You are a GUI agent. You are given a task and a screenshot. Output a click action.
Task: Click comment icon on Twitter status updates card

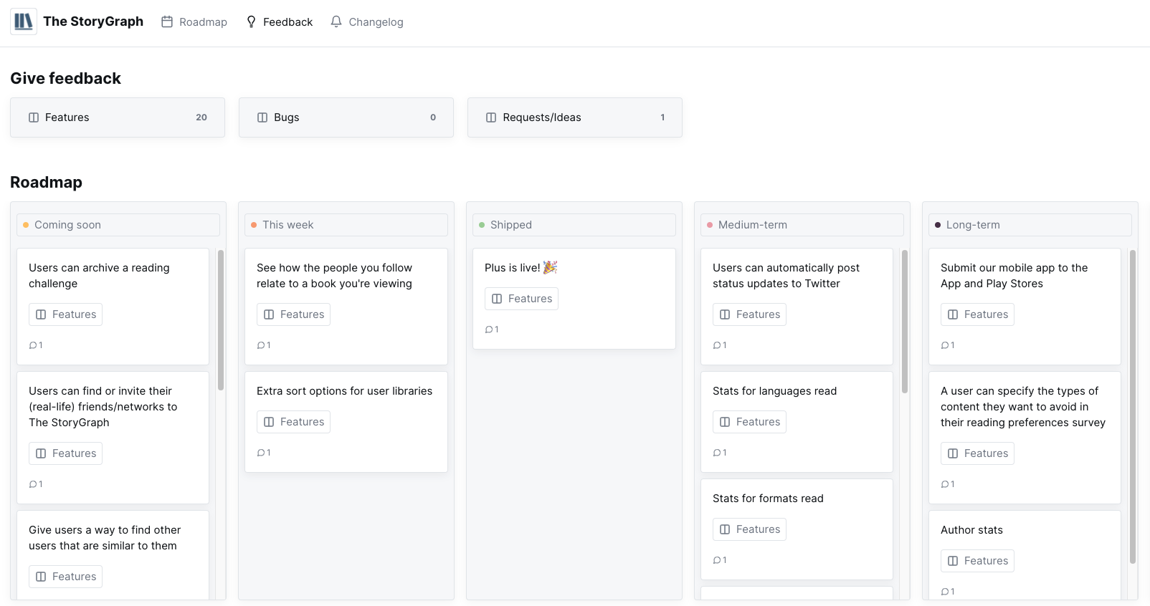[x=717, y=345]
